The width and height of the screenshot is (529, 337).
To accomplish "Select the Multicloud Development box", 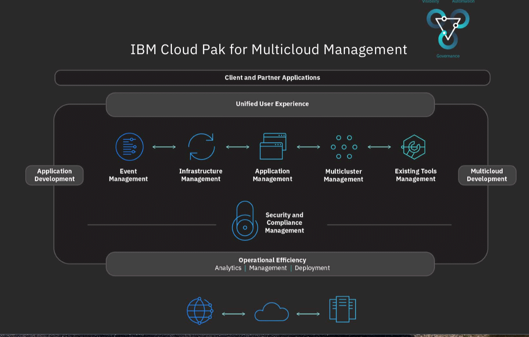I will click(x=487, y=175).
